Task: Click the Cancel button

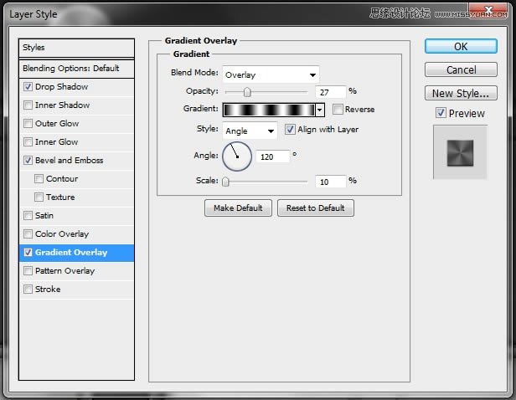Action: (x=461, y=69)
